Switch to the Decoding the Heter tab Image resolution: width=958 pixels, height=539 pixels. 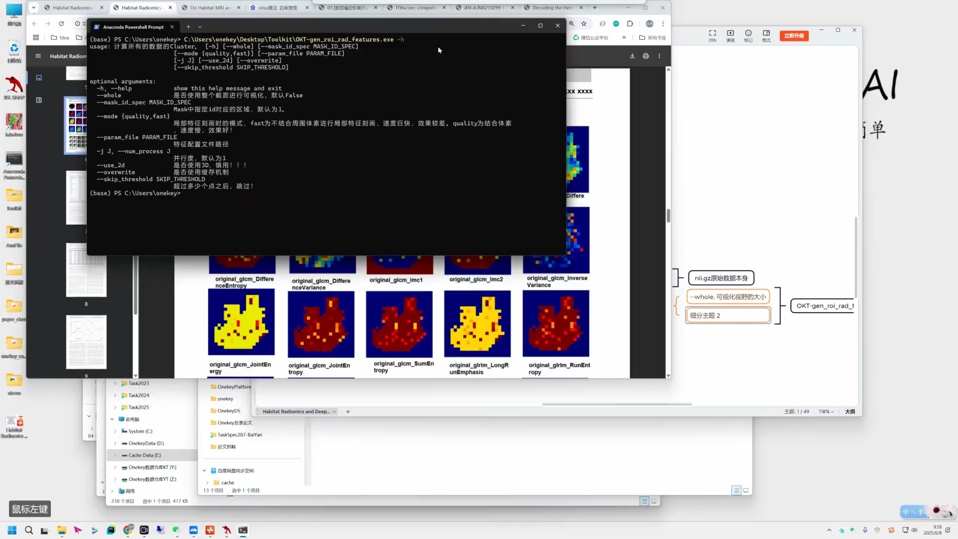552,7
